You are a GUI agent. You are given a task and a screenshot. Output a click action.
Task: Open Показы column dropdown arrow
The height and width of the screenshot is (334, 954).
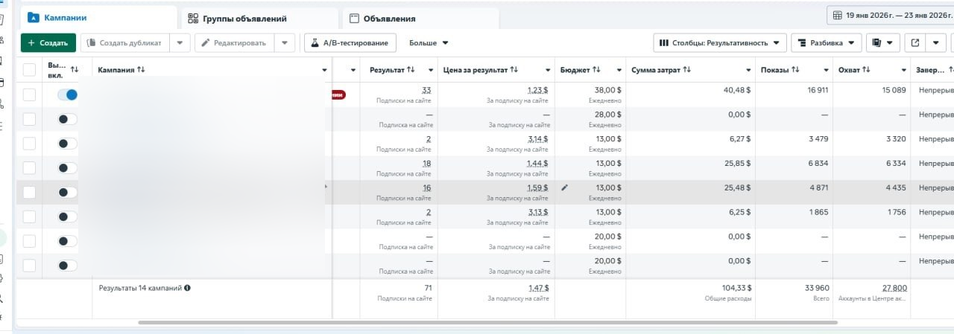tap(826, 70)
